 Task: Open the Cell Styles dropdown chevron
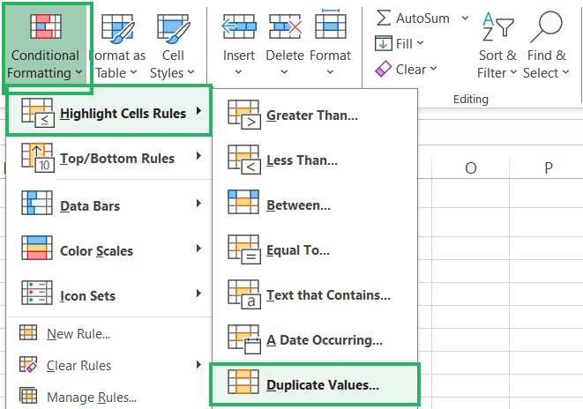tap(191, 72)
